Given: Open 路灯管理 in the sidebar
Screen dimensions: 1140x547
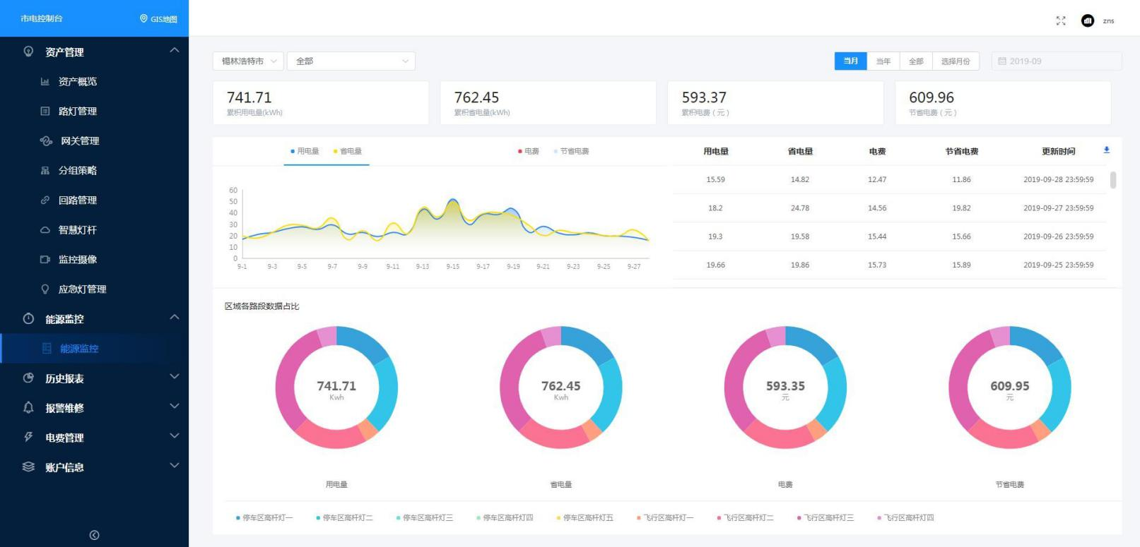Looking at the screenshot, I should pos(78,112).
